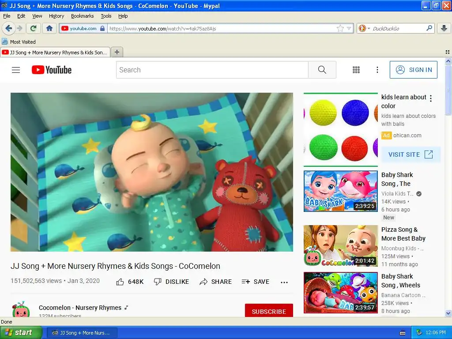Click the browser forward arrow

tap(19, 28)
